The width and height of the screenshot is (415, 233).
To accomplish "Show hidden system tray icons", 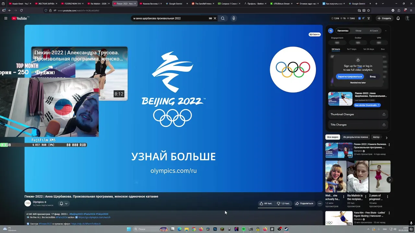I will 368,229.
